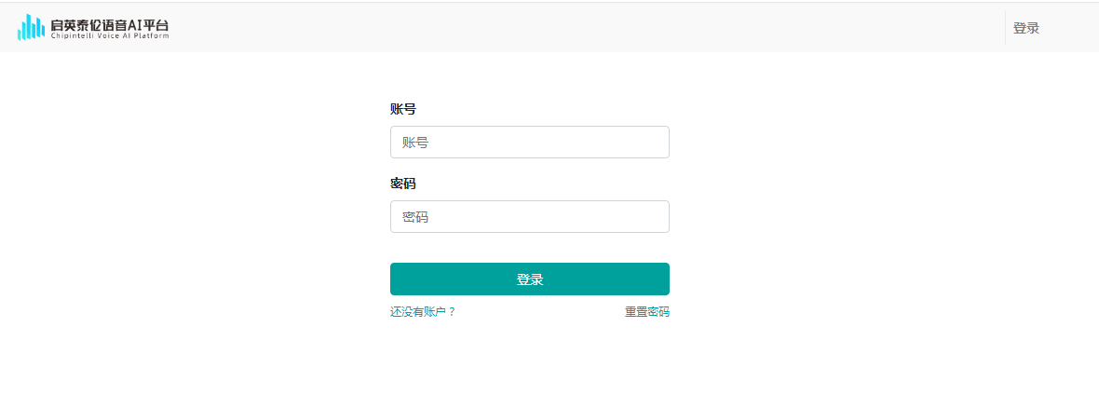Click the 账号 field label
The height and width of the screenshot is (395, 1099).
tap(402, 109)
